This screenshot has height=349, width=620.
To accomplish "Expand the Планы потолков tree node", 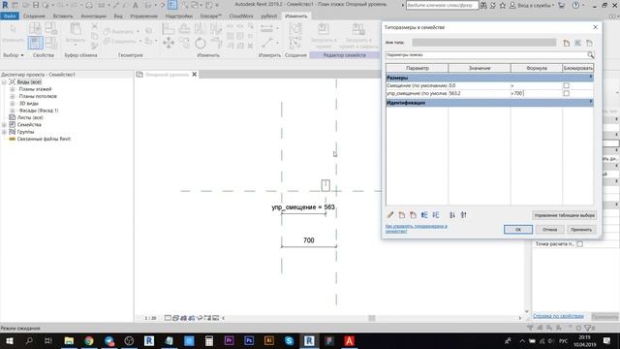I will (13, 96).
